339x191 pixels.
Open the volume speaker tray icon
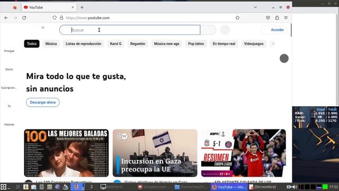click(295, 187)
